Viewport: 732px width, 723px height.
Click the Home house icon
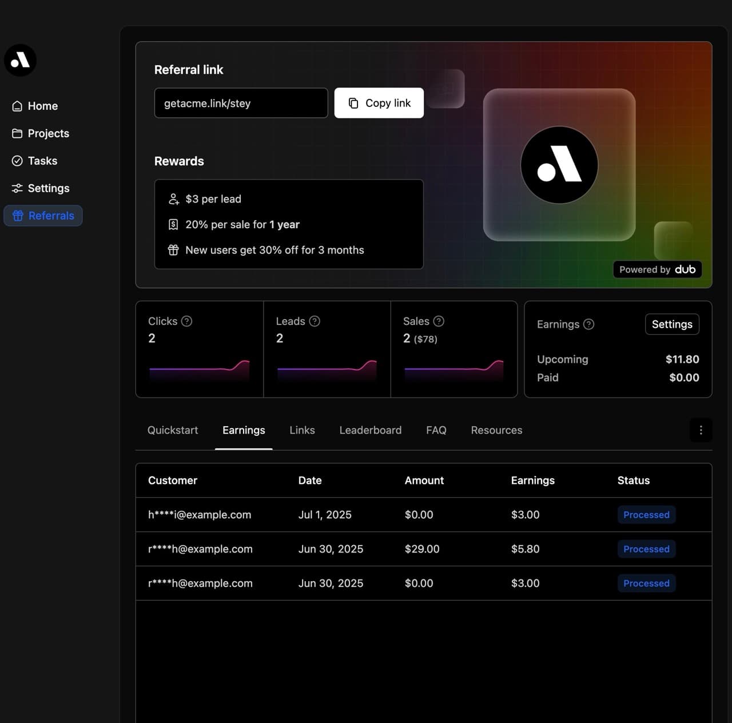(x=17, y=106)
